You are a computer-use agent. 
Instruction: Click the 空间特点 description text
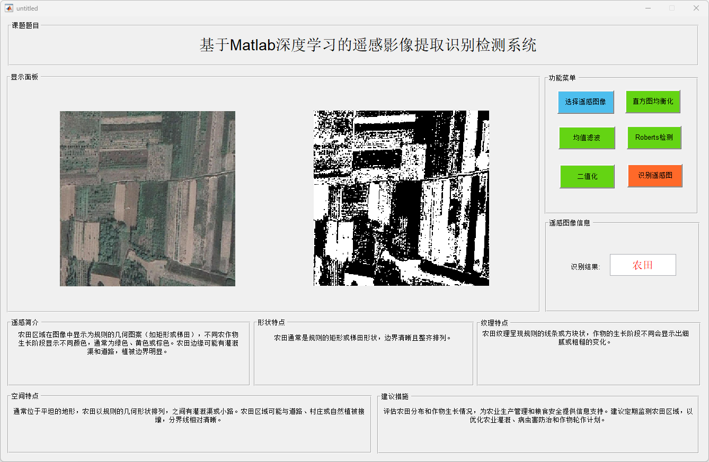tap(189, 415)
